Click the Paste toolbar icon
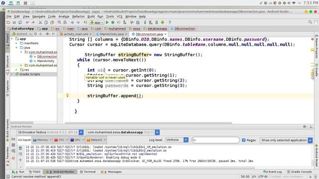This screenshot has width=319, height=179. (x=52, y=22)
